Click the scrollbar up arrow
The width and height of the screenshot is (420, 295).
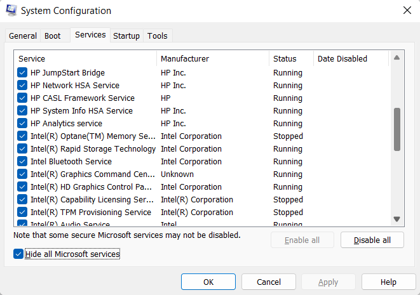point(397,58)
